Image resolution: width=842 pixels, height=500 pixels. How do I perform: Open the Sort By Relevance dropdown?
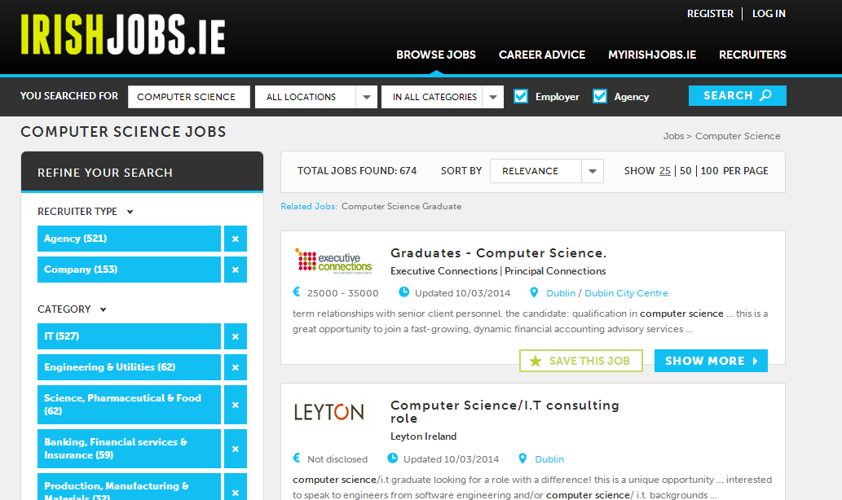(547, 171)
